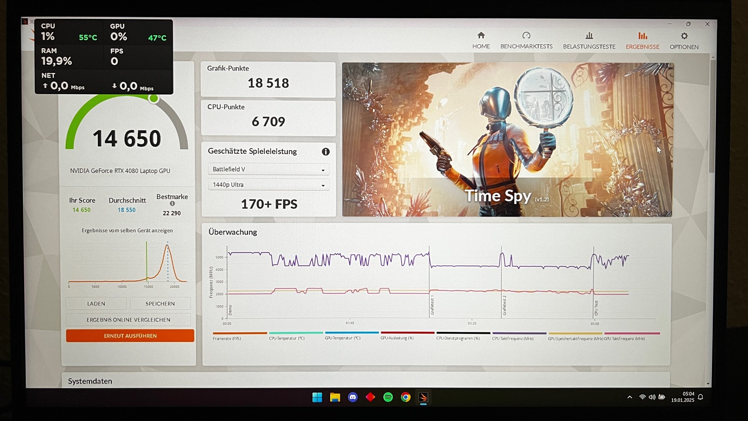Viewport: 748px width, 421px height.
Task: Click the Erneut Ausführen button
Action: click(x=130, y=336)
